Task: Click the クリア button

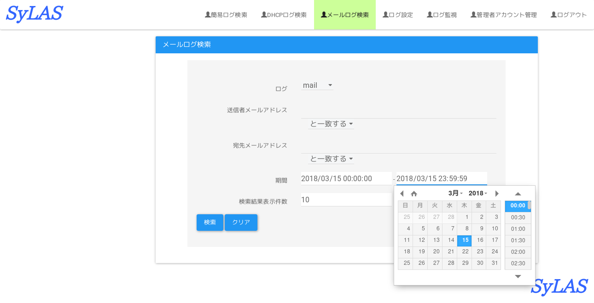Action: [241, 223]
